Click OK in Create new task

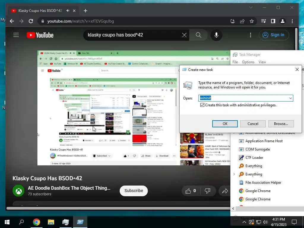coord(225,124)
